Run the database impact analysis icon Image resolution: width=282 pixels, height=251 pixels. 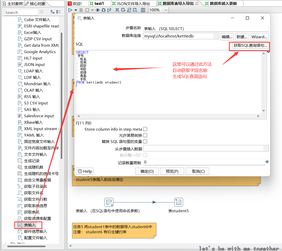pos(123,10)
